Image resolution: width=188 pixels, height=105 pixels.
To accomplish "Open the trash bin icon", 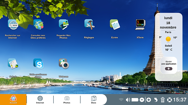I will [163, 100].
